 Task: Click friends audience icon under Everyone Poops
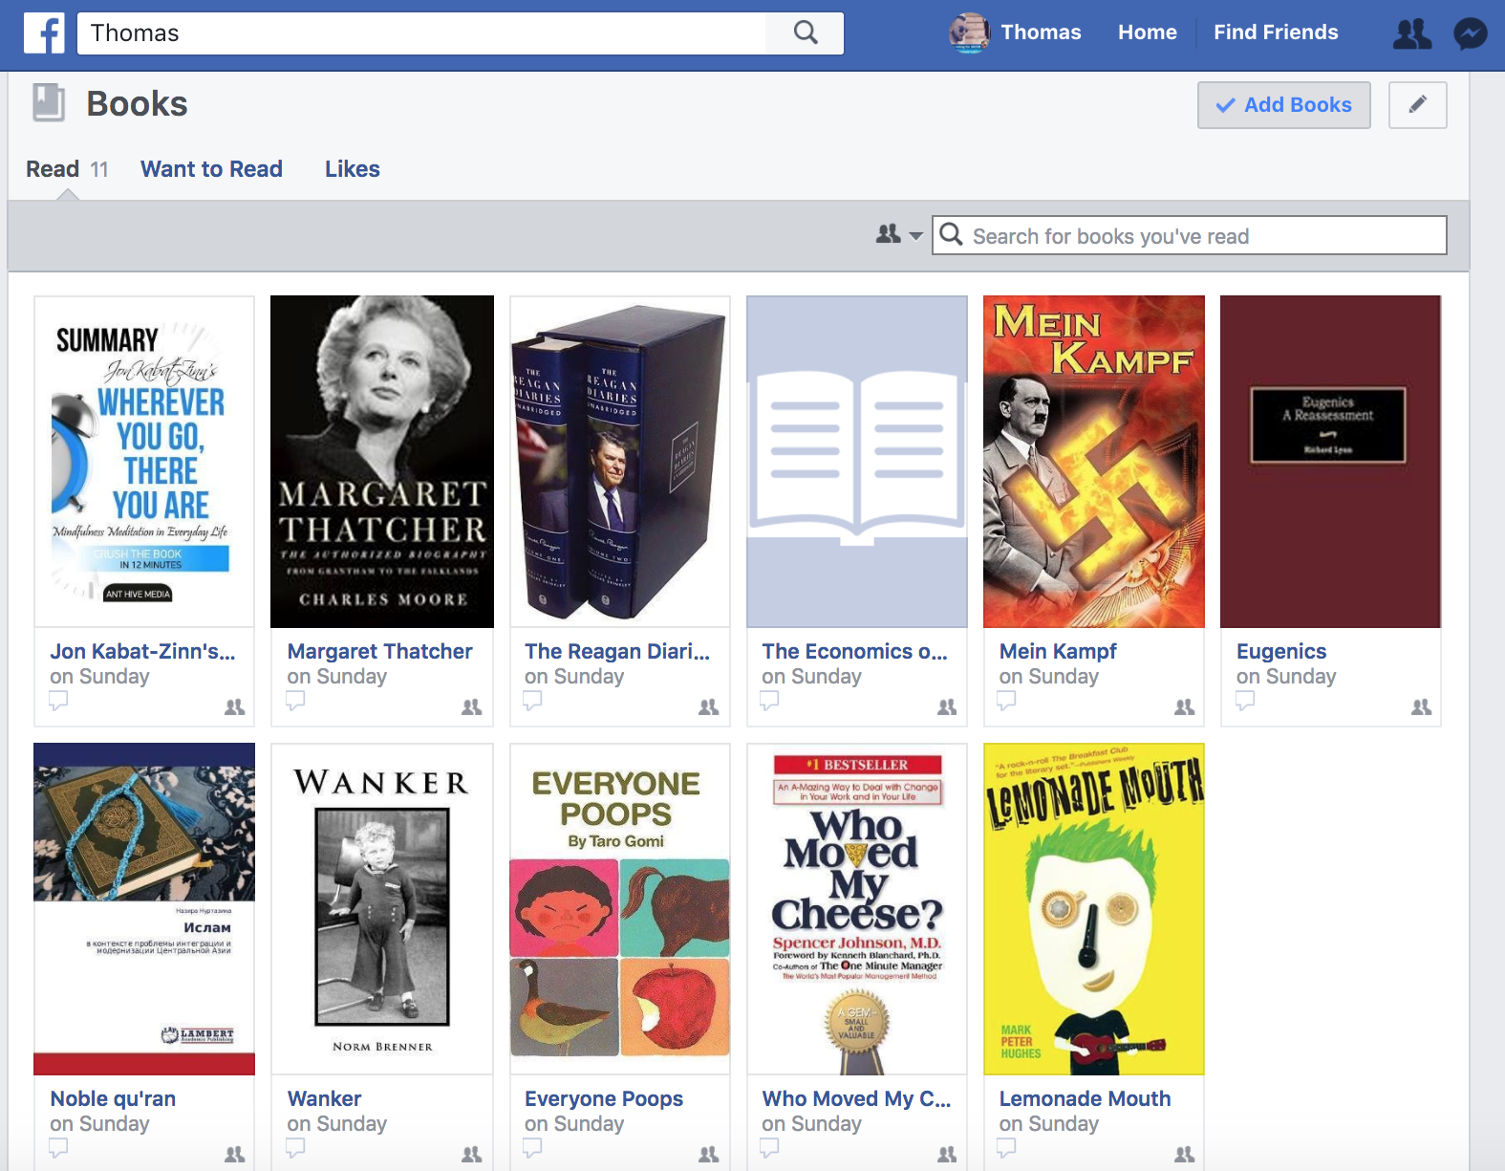(x=709, y=1155)
